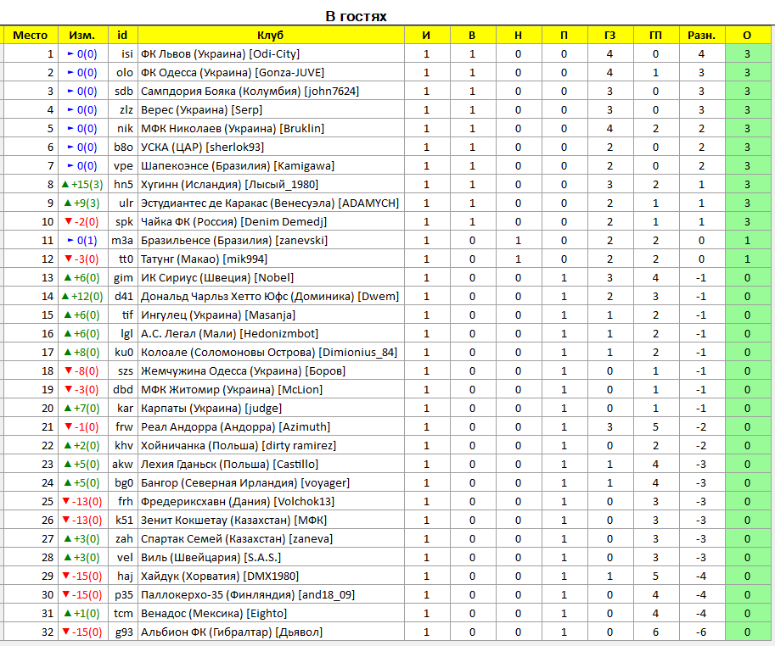Click id cell 'p35'
Viewport: 775px width, 646px height.
click(x=124, y=594)
